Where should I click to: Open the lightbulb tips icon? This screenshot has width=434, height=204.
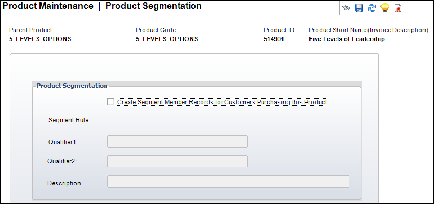click(385, 8)
